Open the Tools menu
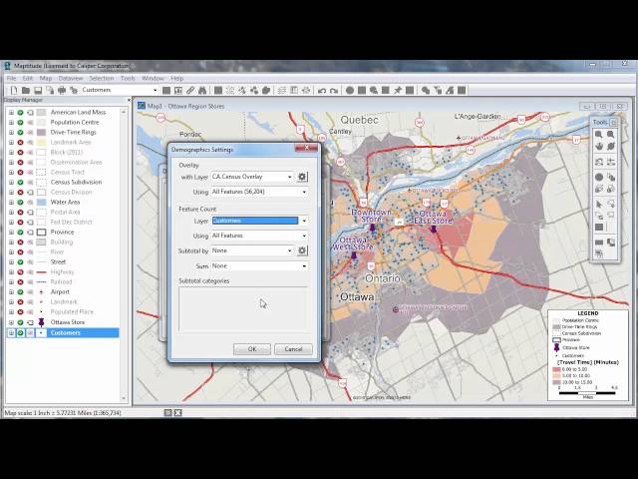638x479 pixels. (x=128, y=78)
